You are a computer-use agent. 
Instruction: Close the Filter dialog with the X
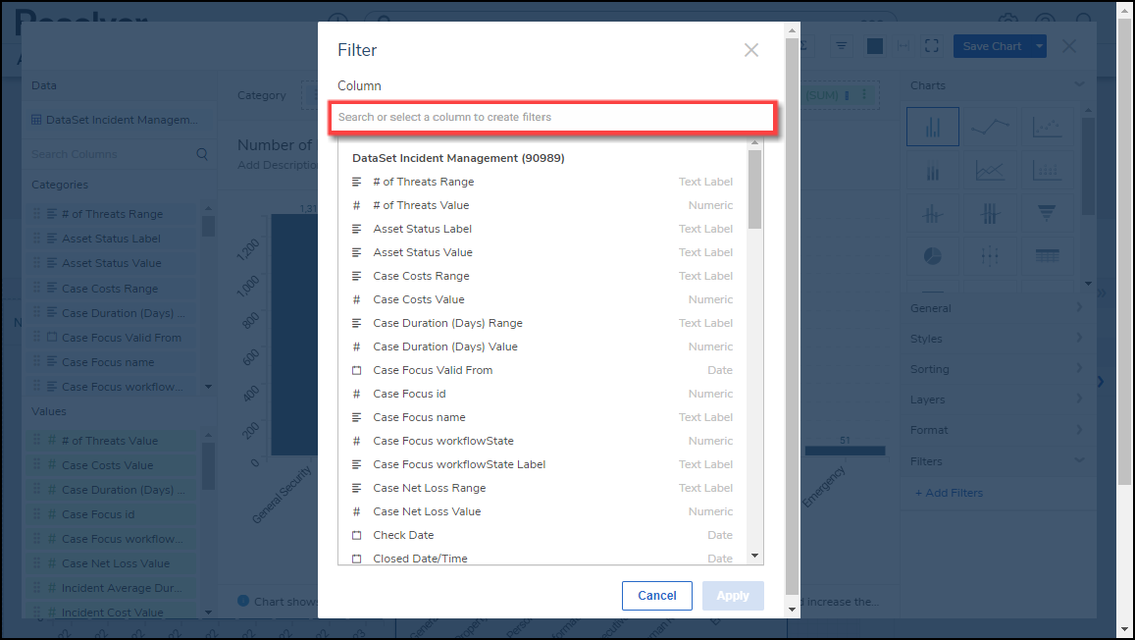751,50
